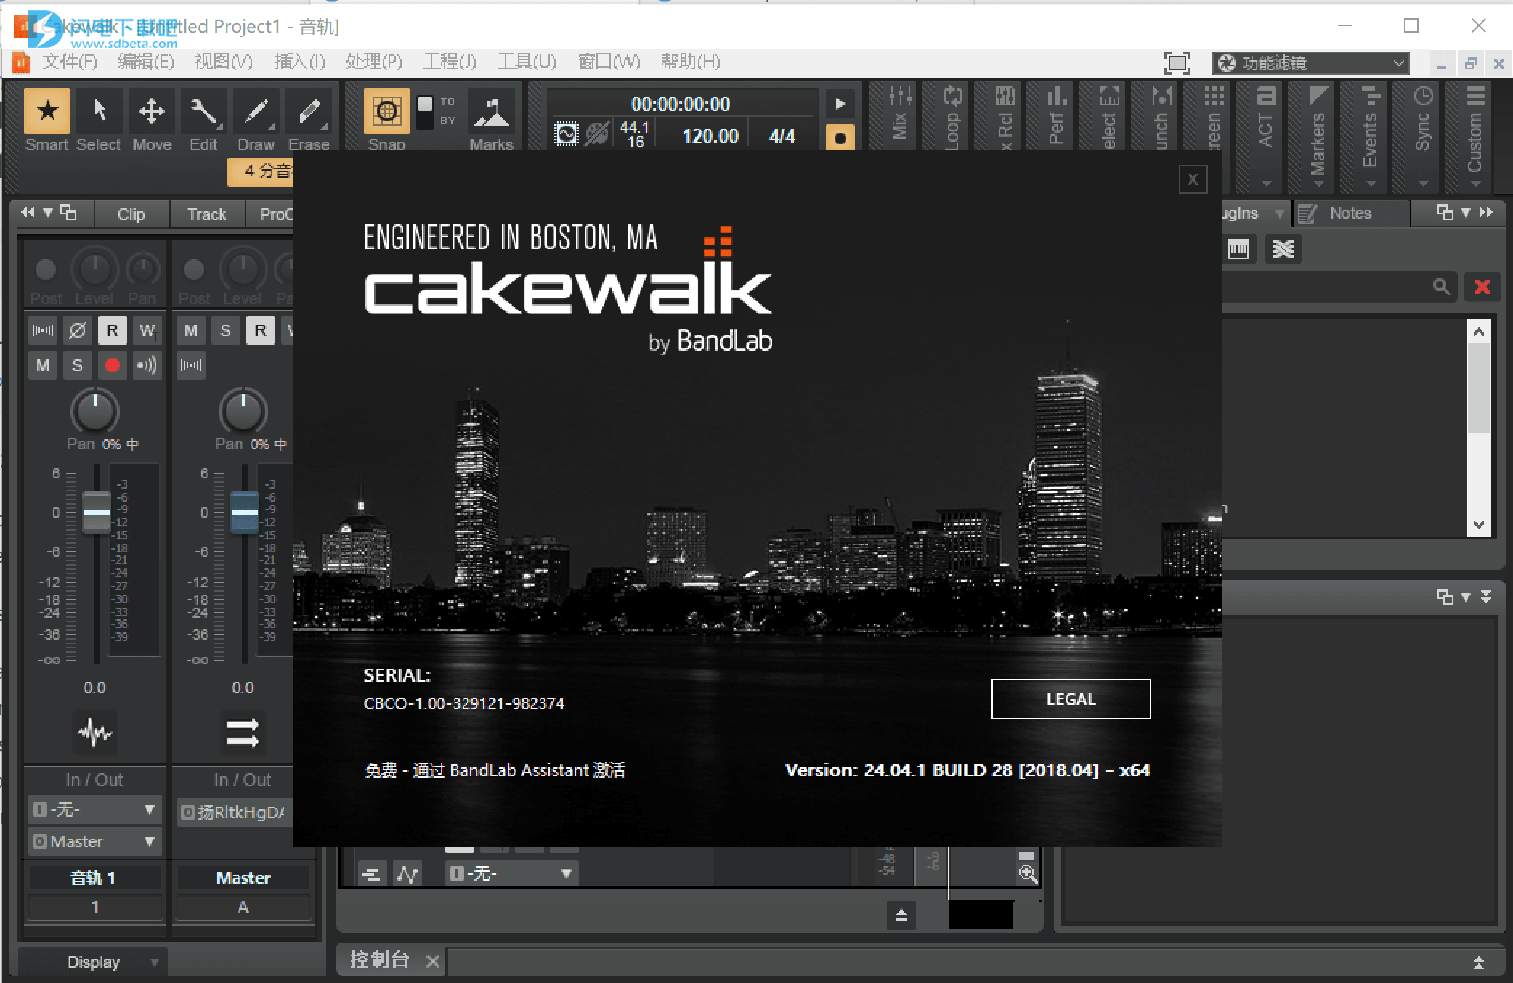The image size is (1513, 983).
Task: Click the LEGAL button
Action: (x=1071, y=699)
